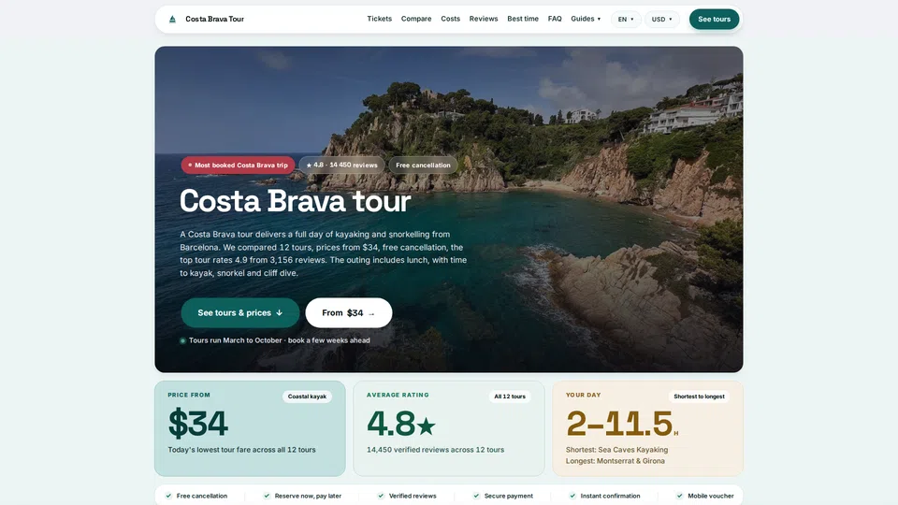
Task: Click the arrow icon beside From $34
Action: click(x=371, y=313)
